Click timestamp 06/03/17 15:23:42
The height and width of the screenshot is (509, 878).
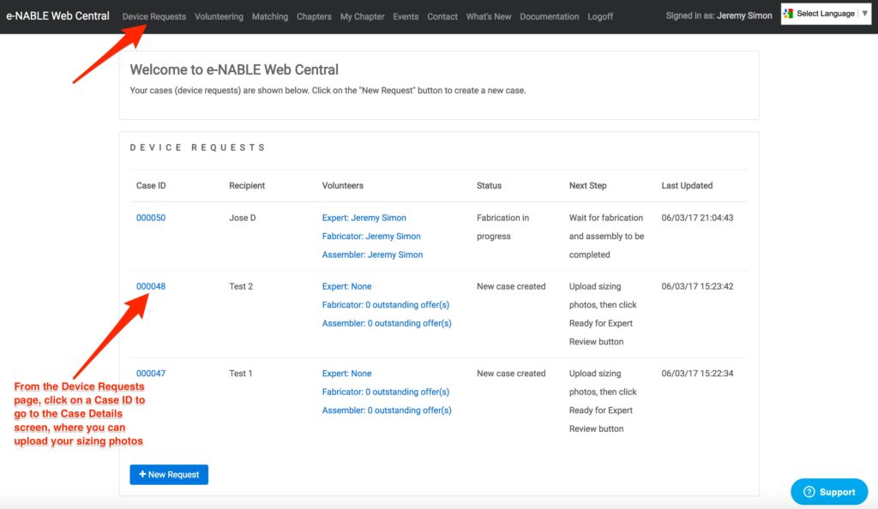697,286
